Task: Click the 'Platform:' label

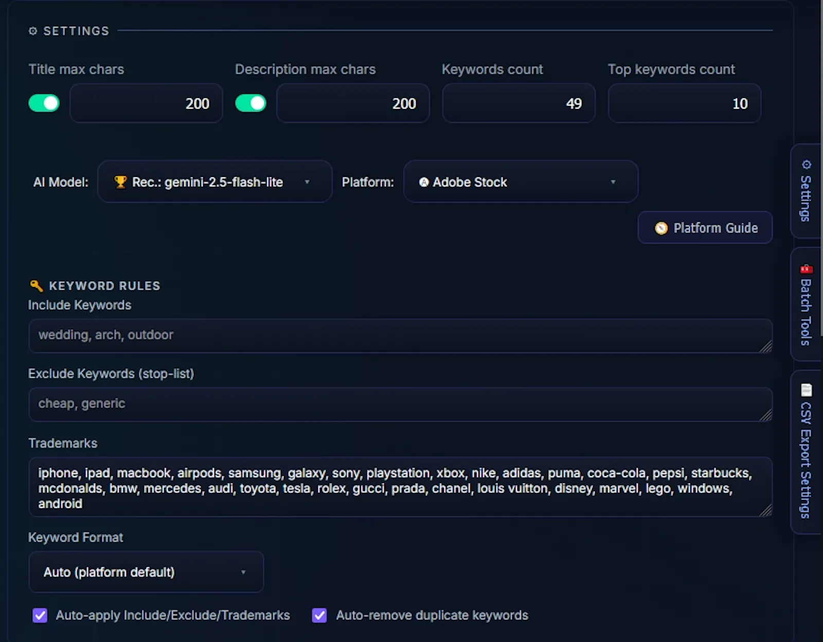Action: tap(368, 182)
